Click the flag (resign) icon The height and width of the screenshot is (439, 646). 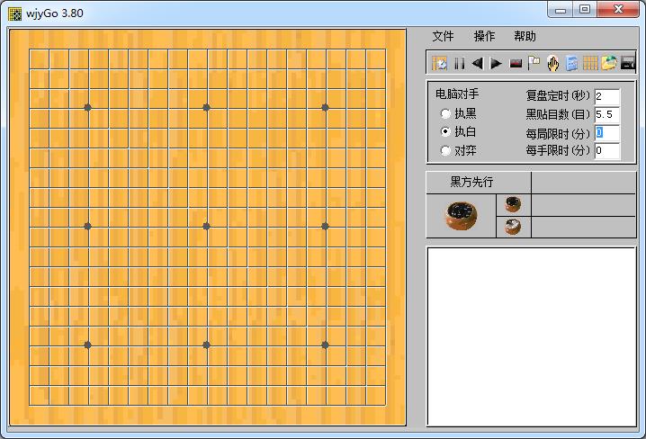[534, 63]
